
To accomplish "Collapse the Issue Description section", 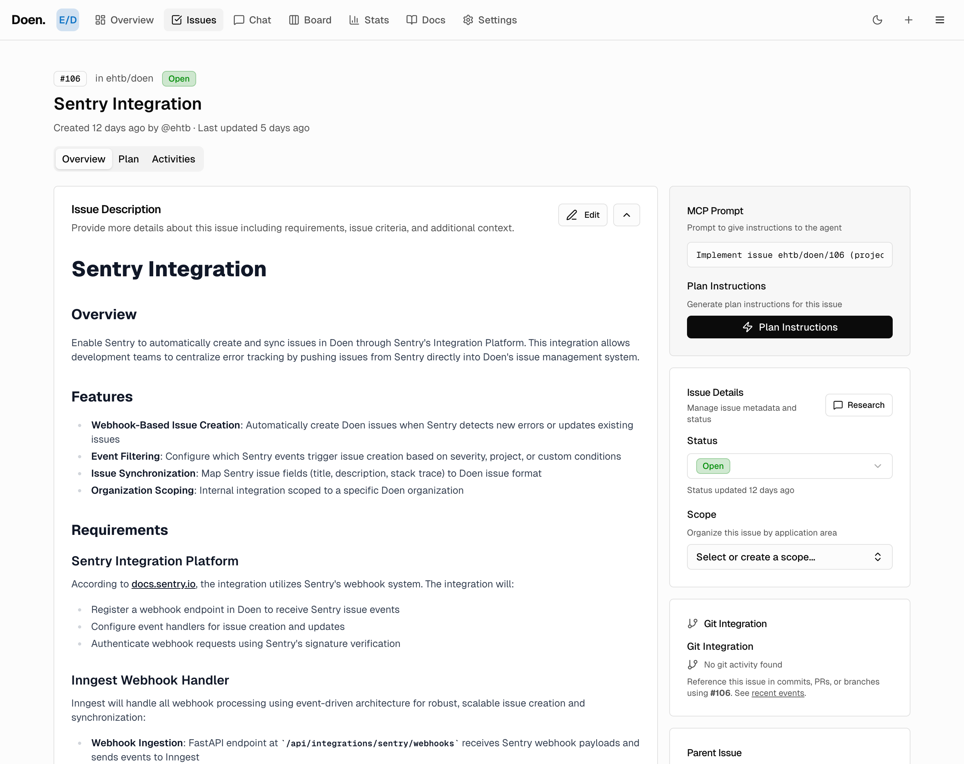I will [626, 215].
